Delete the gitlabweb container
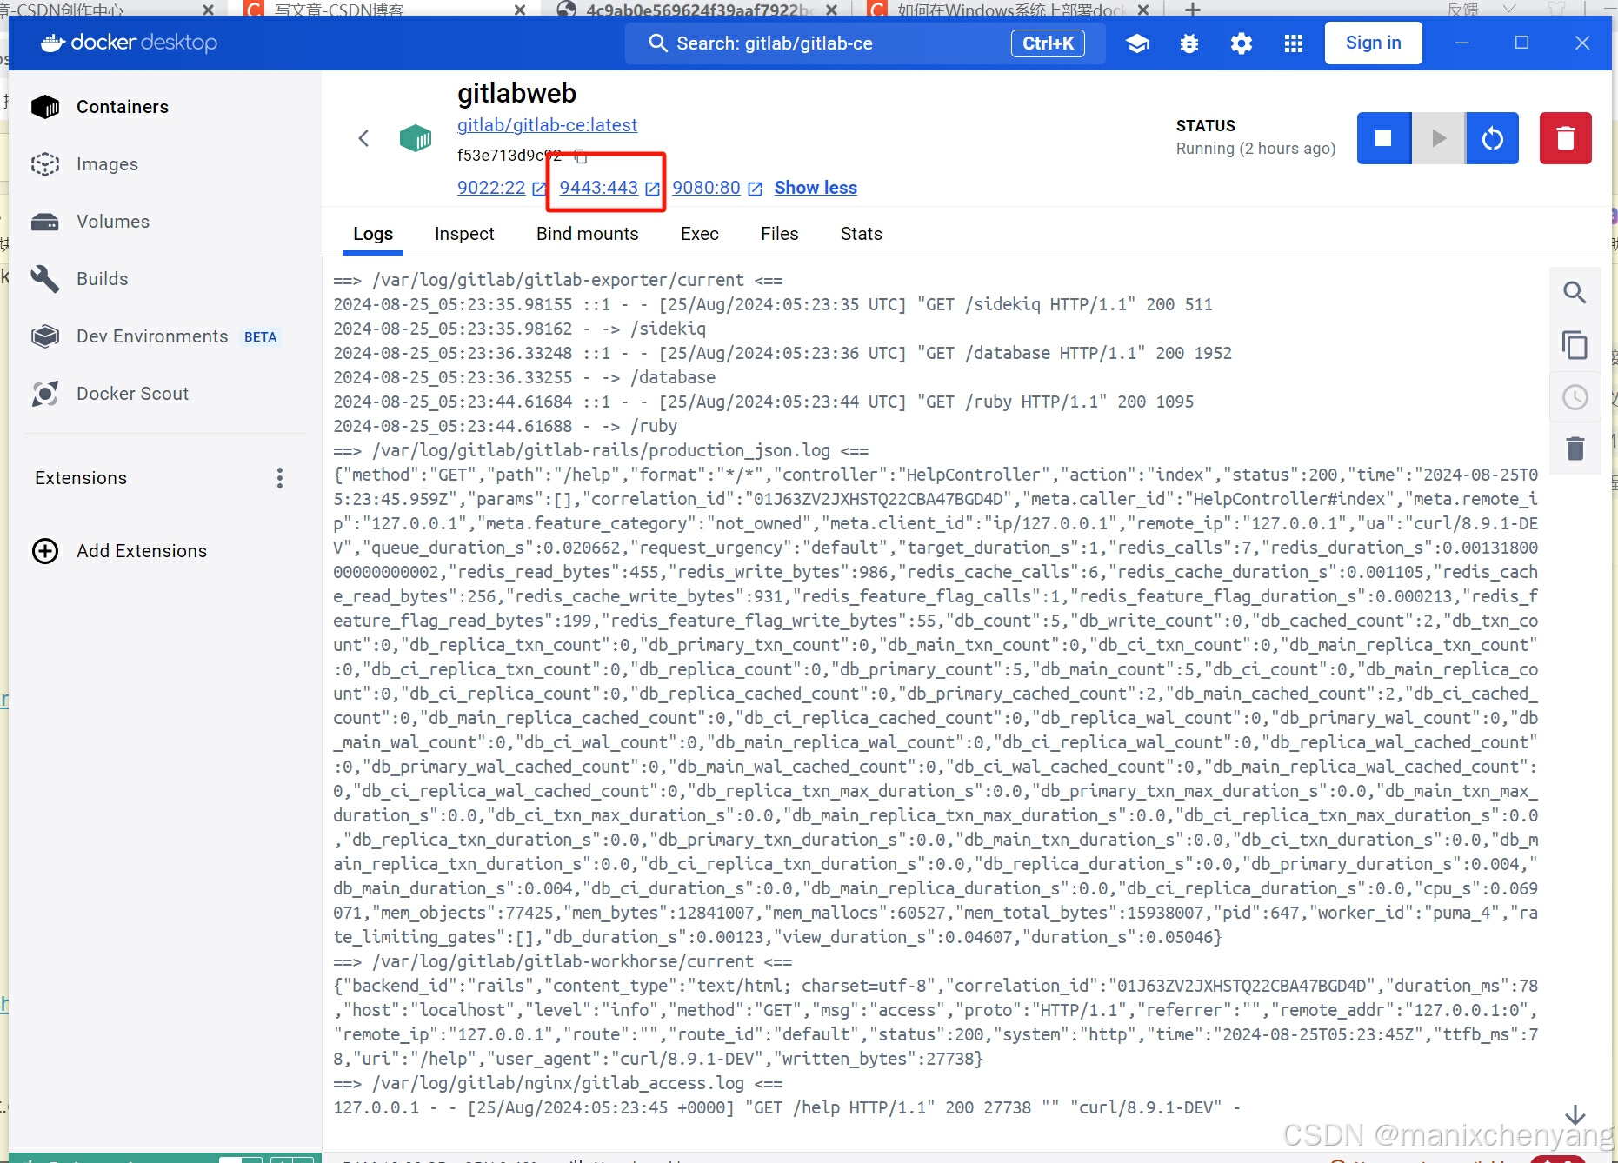Screen dimensions: 1618x1163 tap(1565, 138)
